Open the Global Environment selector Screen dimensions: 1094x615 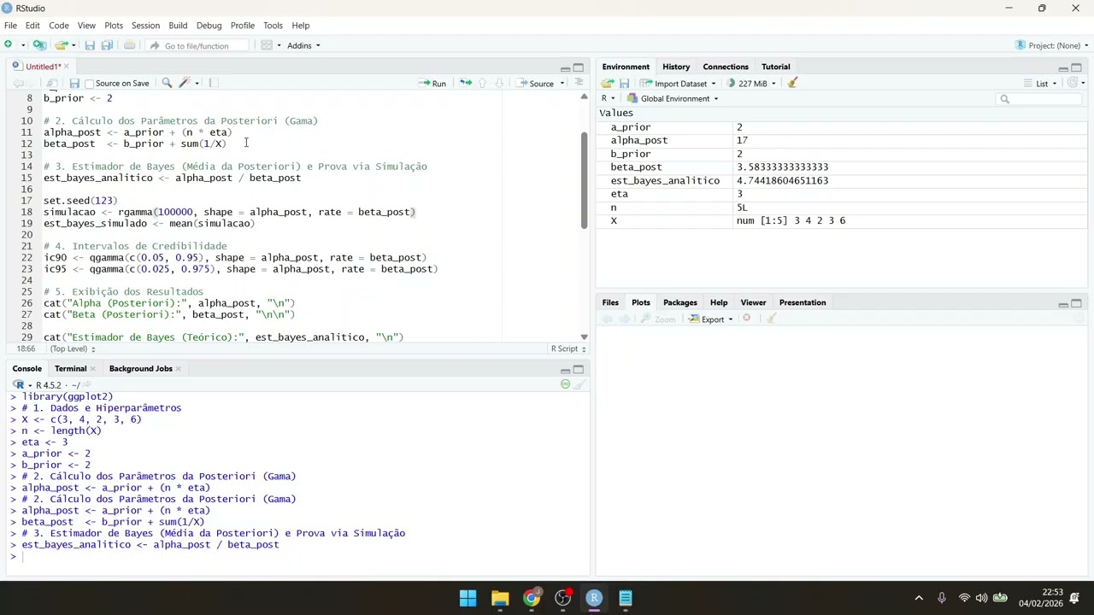(x=673, y=98)
